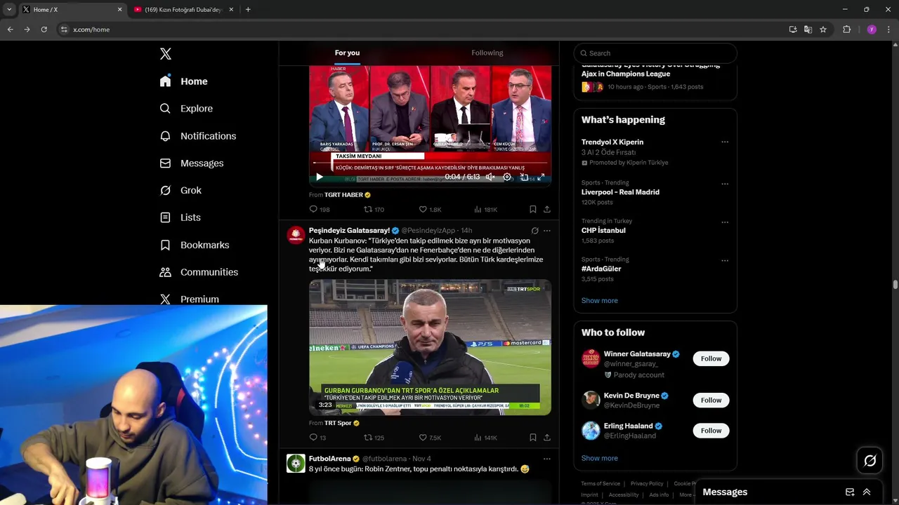899x505 pixels.
Task: Play the TGRT Haber video
Action: pyautogui.click(x=319, y=177)
